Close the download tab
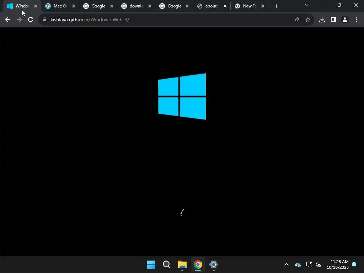The width and height of the screenshot is (364, 273). click(150, 6)
